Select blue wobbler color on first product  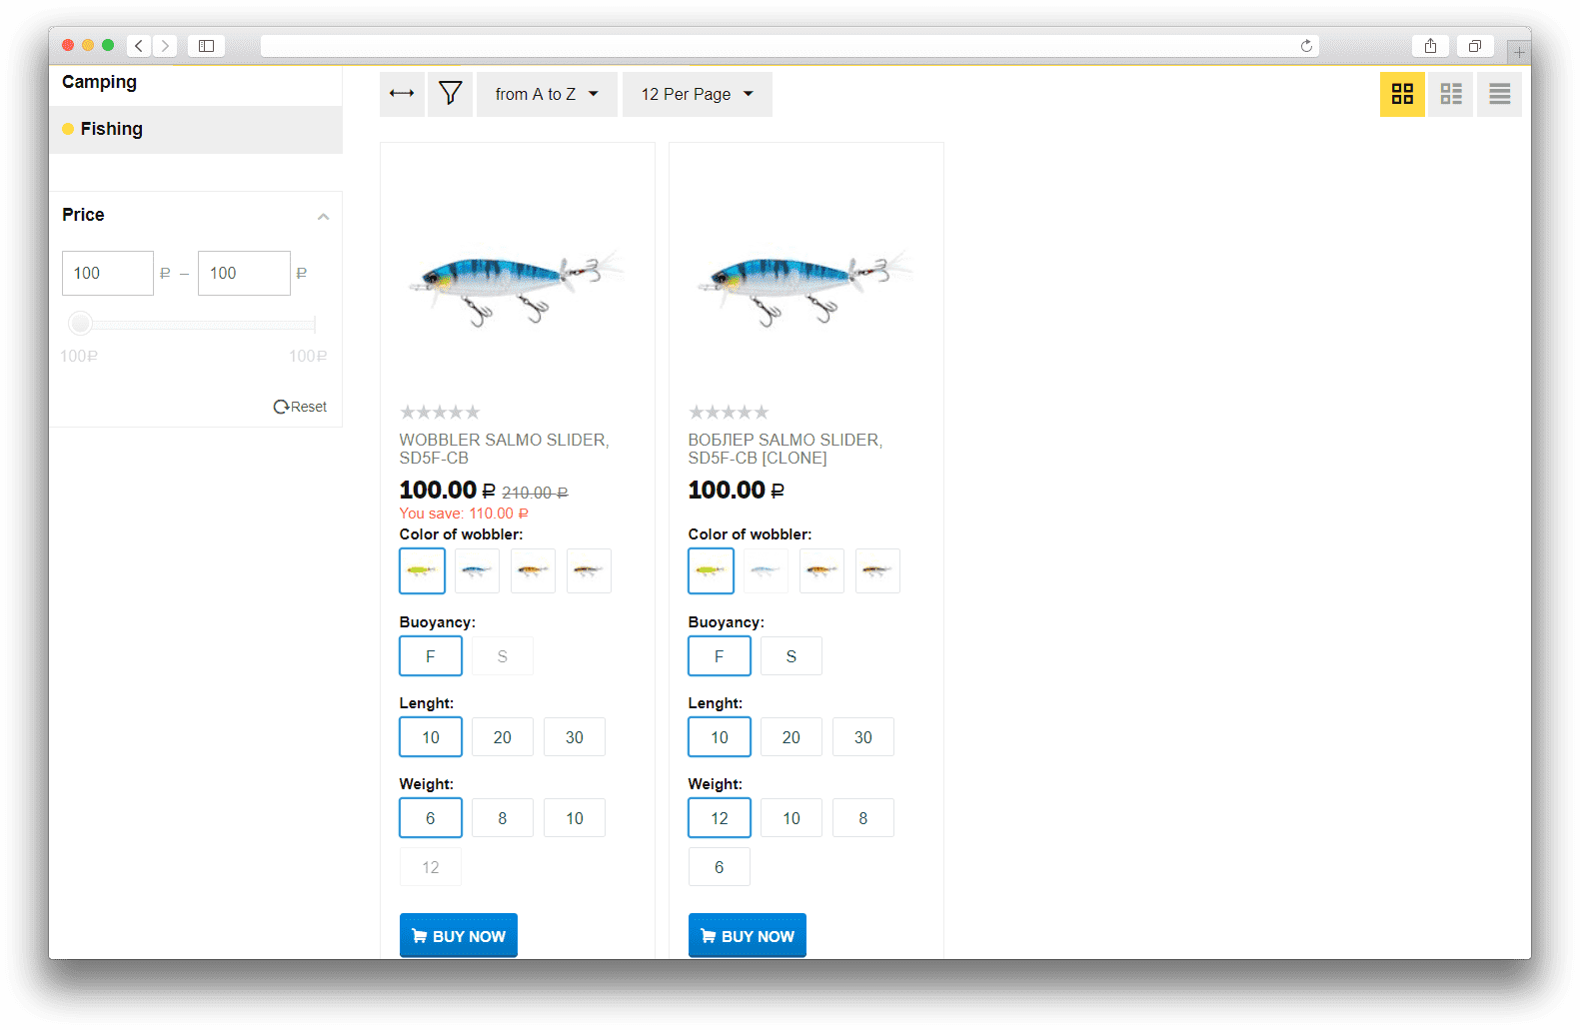point(477,570)
